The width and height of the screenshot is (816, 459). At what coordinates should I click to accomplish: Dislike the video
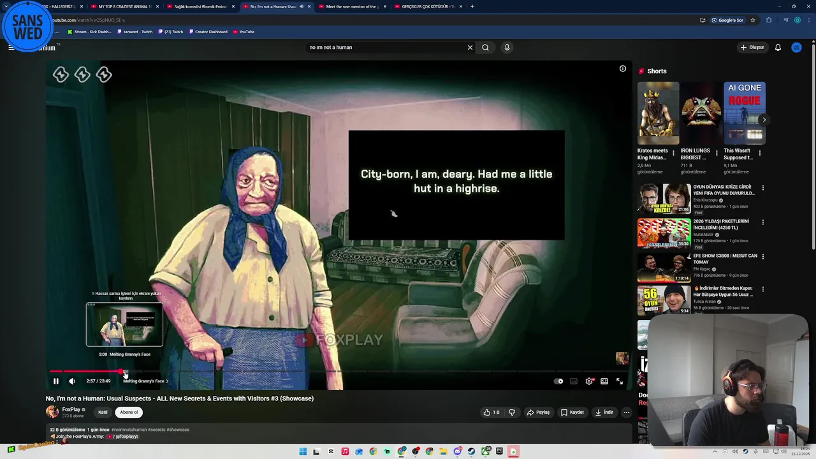(x=512, y=412)
